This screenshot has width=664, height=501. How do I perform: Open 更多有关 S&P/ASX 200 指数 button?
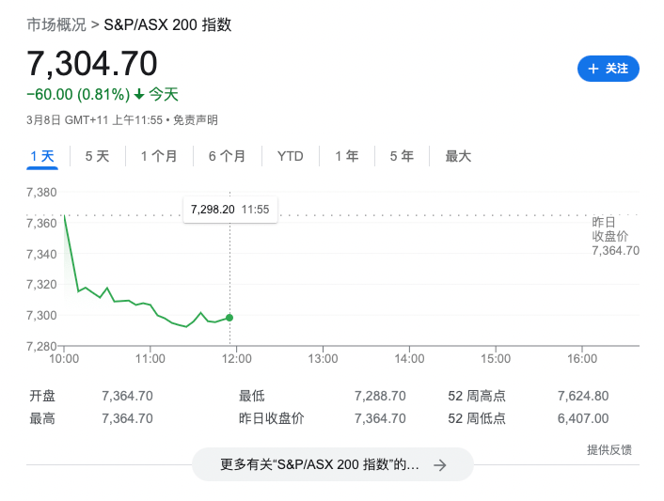332,464
